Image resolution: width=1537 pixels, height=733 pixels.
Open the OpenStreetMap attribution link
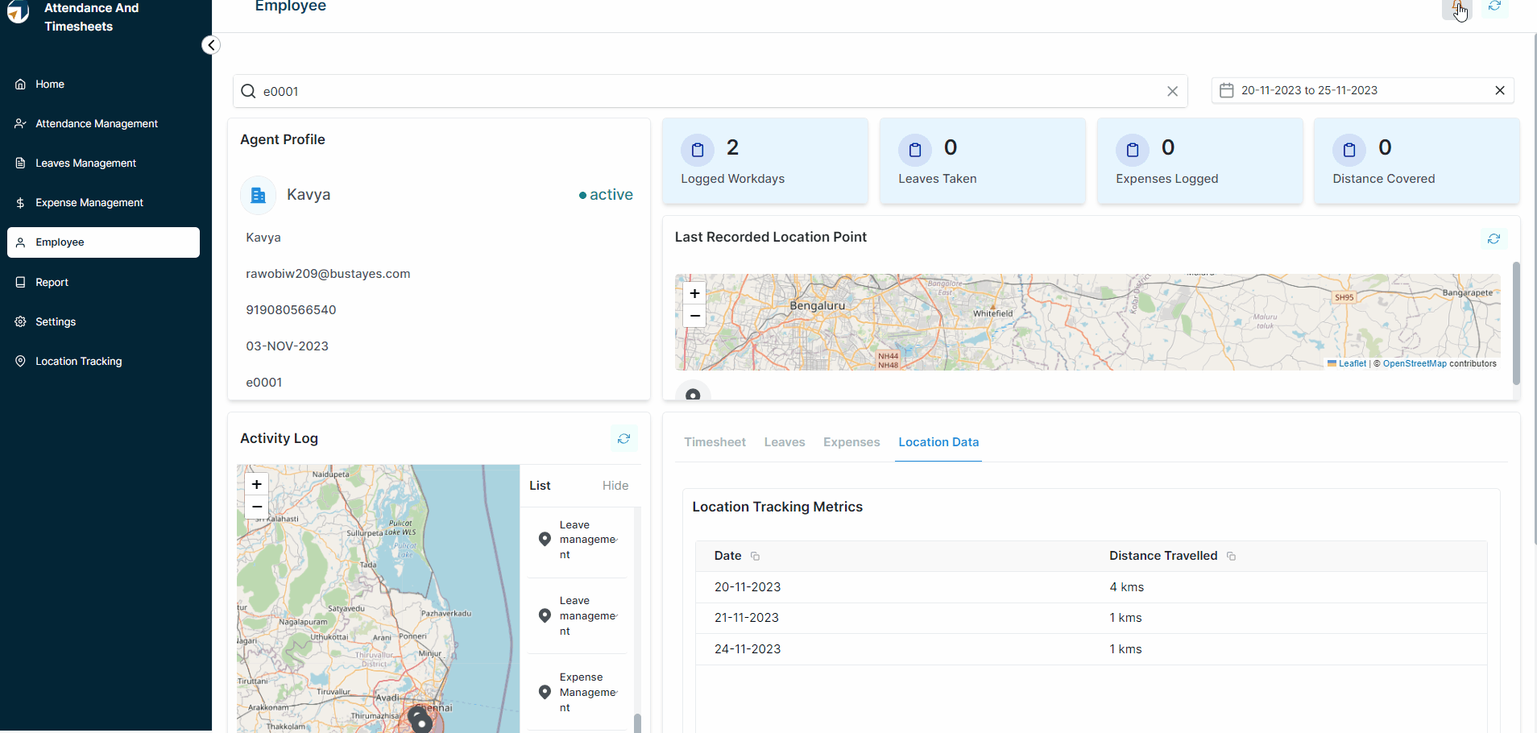[1414, 364]
